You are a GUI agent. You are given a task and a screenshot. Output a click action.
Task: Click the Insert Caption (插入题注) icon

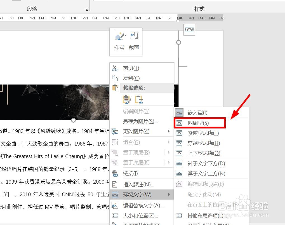click(x=115, y=184)
